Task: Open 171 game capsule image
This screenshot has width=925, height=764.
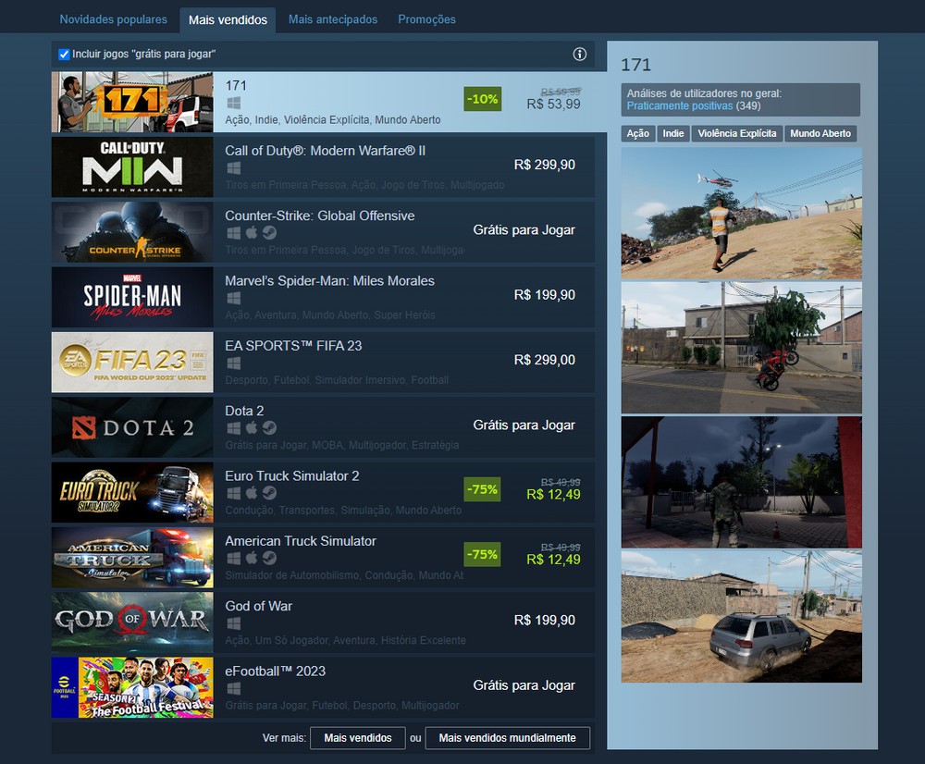Action: 132,102
